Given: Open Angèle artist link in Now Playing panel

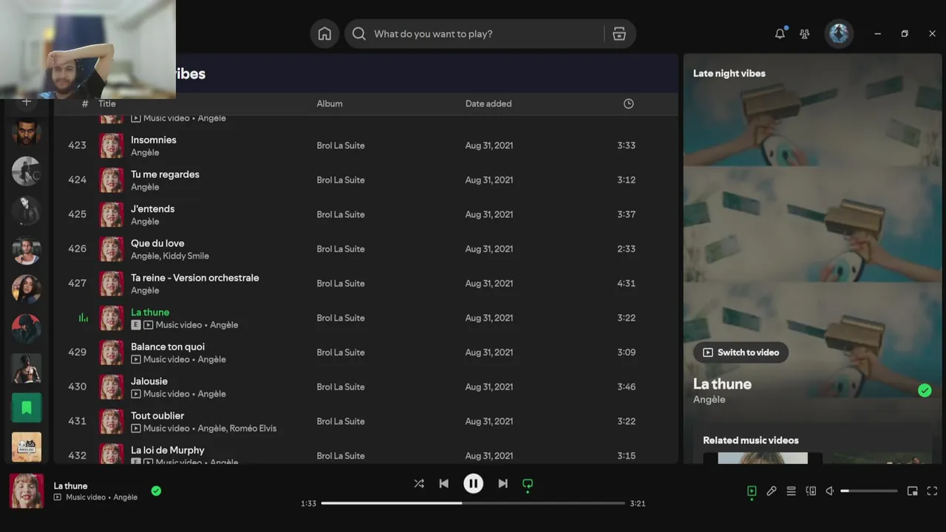Looking at the screenshot, I should coord(709,400).
